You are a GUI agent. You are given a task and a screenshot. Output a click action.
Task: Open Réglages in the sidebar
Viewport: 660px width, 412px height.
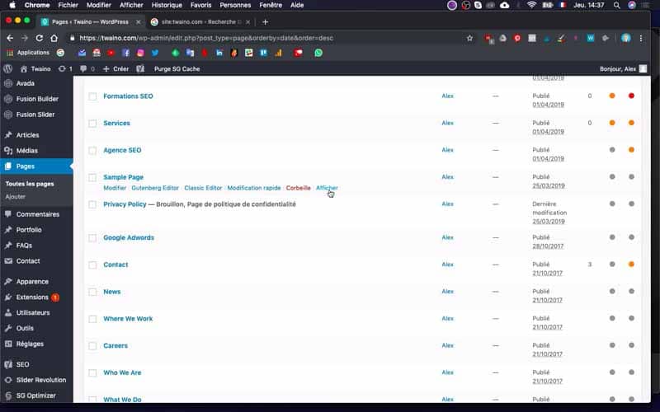coord(30,344)
